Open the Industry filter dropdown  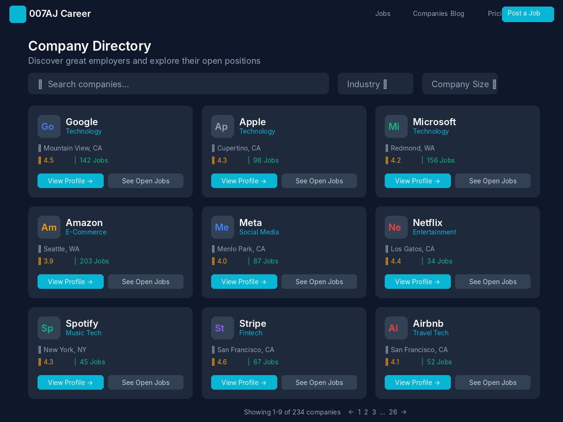click(375, 83)
